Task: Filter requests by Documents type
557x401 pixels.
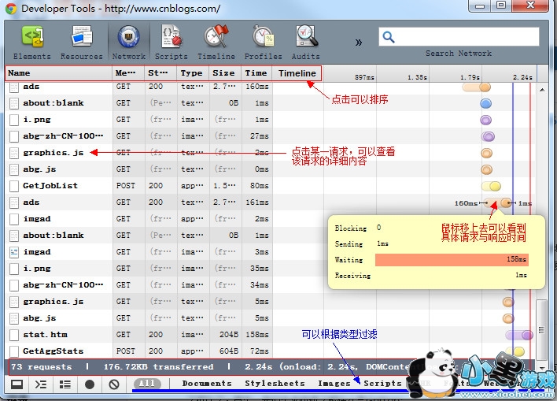Action: tap(207, 384)
